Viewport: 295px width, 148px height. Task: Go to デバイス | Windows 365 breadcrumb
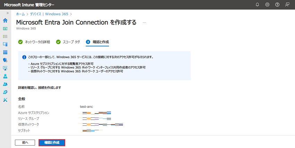click(49, 14)
